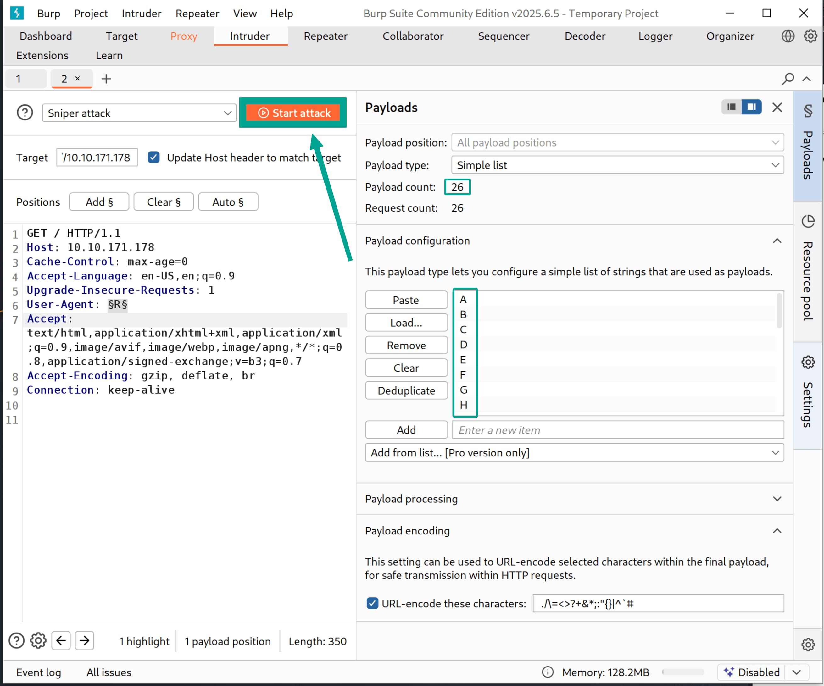
Task: Click the Start attack button
Action: (x=293, y=113)
